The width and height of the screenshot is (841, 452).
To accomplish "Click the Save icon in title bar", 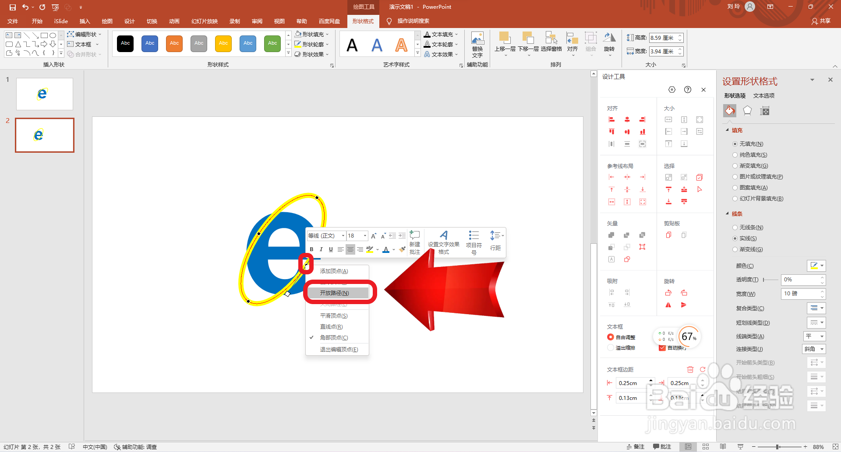I will click(x=12, y=7).
